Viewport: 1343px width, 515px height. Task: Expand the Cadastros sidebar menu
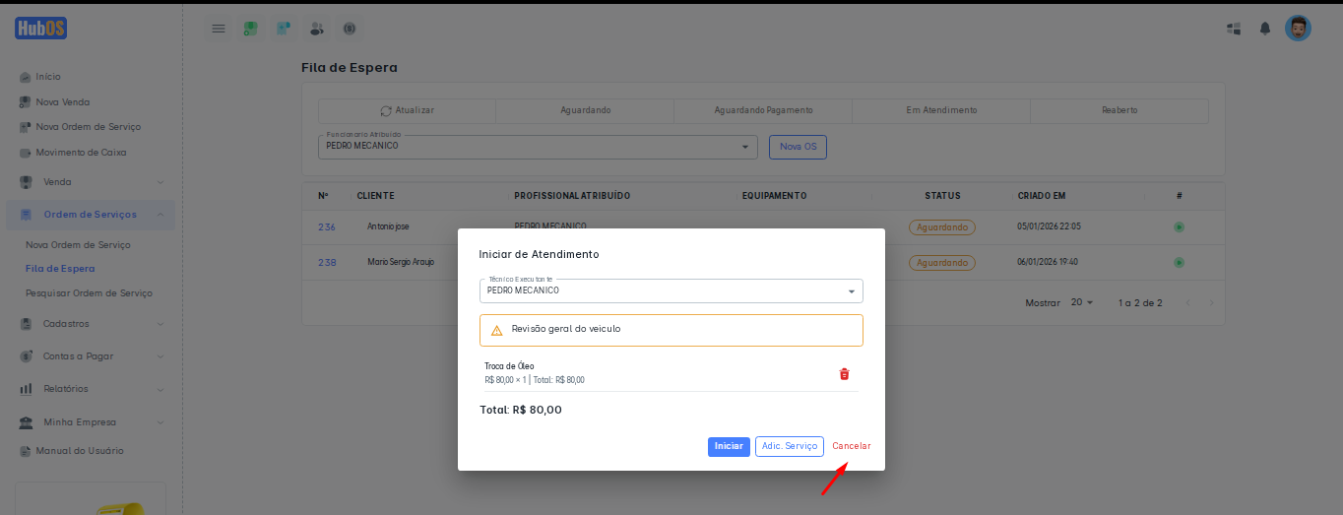click(x=93, y=324)
